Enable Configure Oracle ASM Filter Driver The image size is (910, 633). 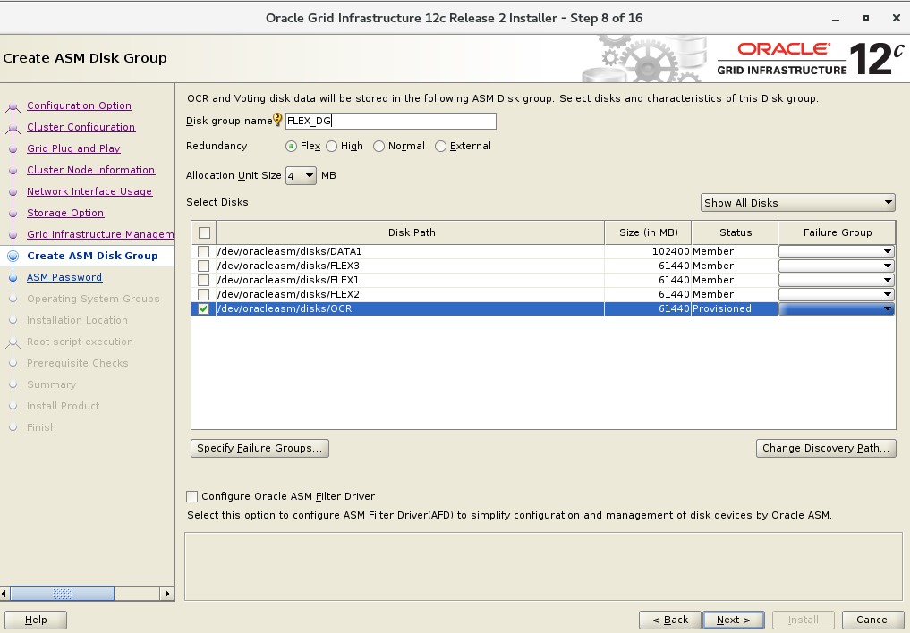[x=192, y=496]
